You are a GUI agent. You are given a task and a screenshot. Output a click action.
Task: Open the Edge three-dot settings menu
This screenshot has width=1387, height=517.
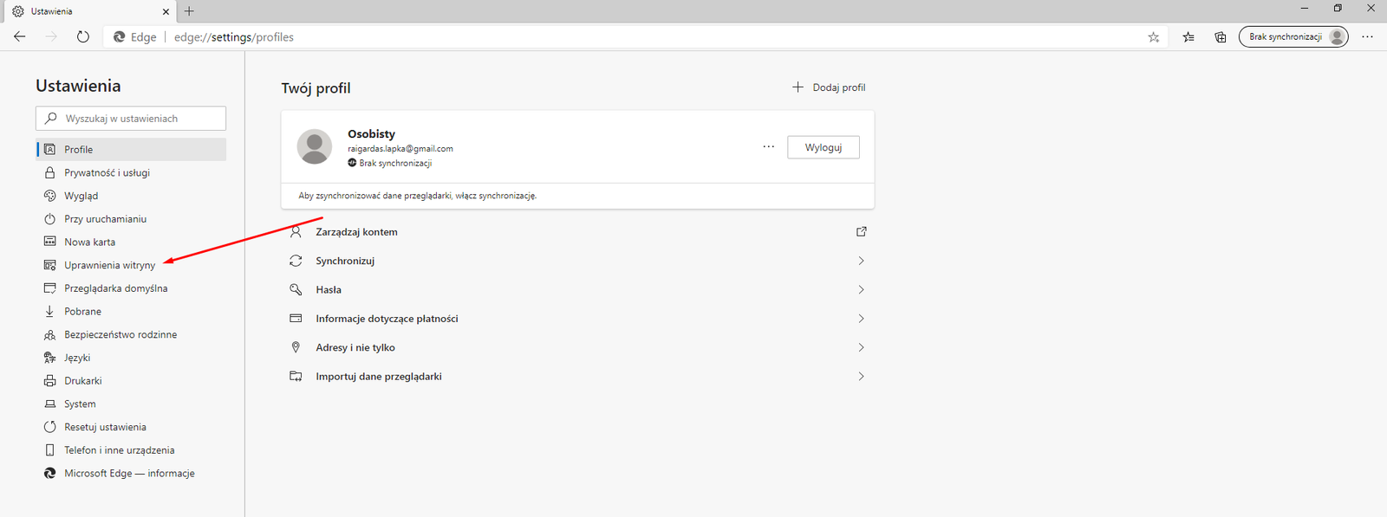tap(1367, 37)
